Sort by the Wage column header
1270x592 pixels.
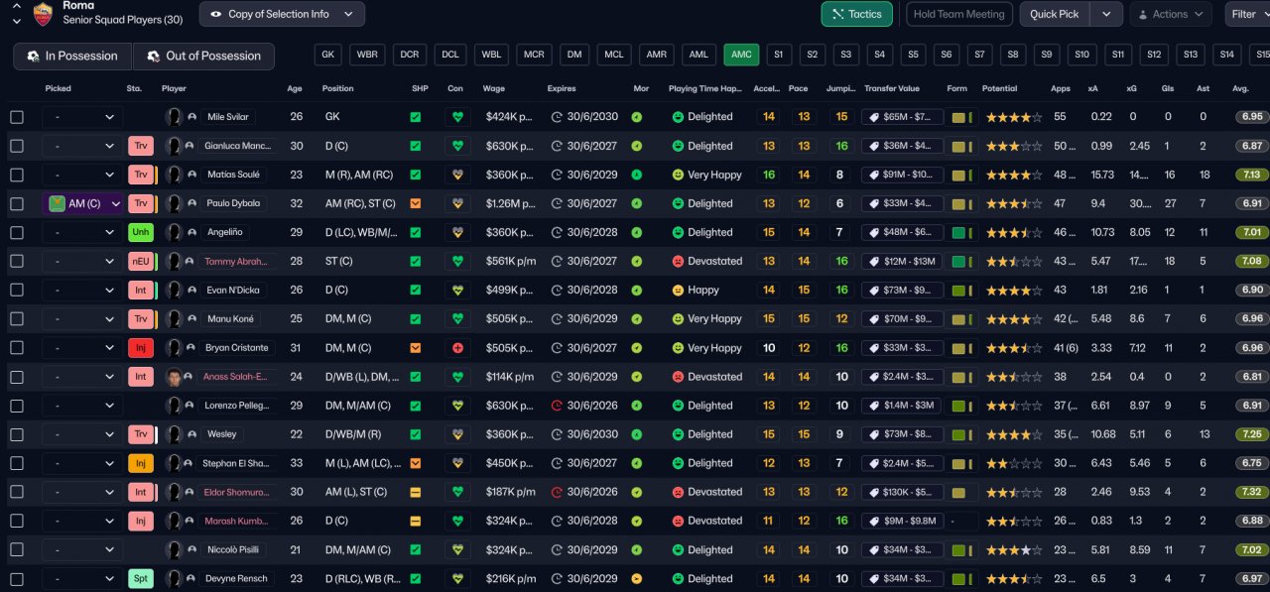coord(494,88)
